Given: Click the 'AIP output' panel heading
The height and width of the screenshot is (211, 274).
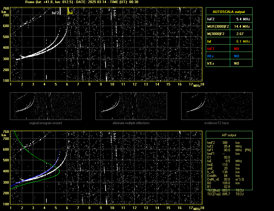Looking at the screenshot, I should click(229, 135).
